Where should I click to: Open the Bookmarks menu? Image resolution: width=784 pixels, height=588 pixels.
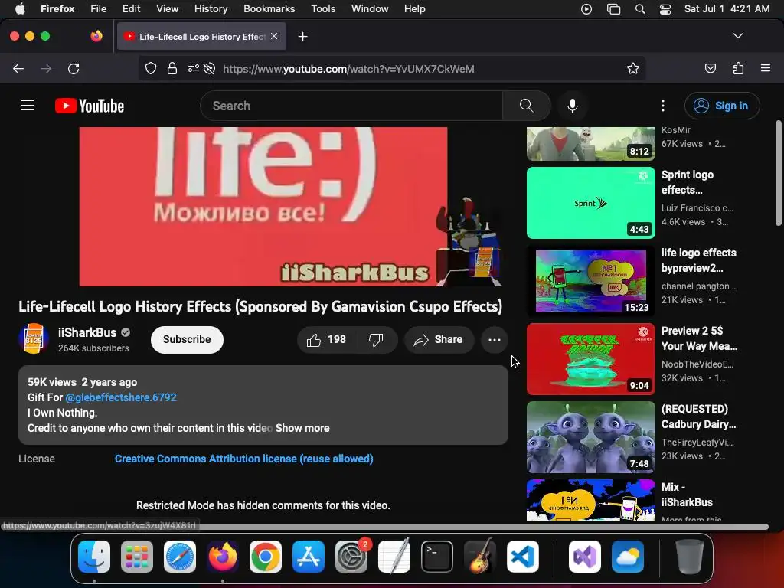point(269,8)
